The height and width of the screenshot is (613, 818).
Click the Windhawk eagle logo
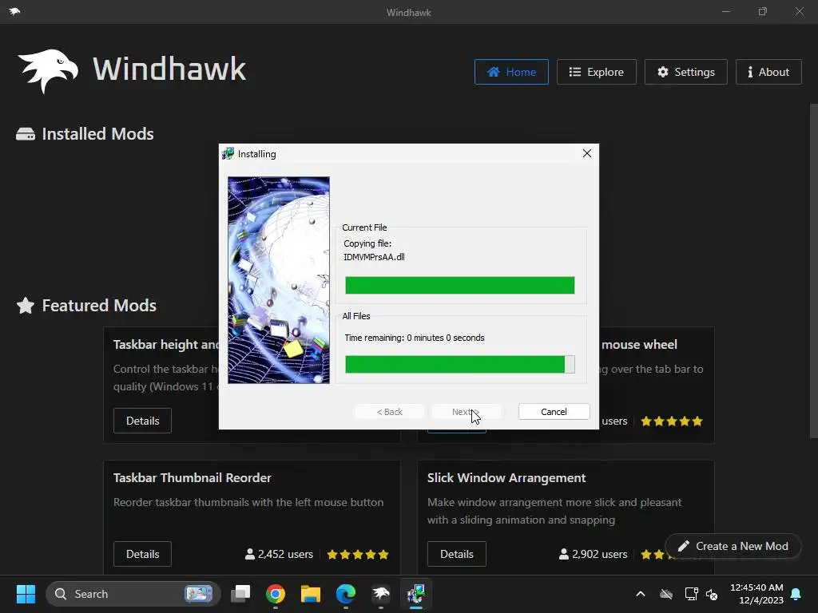click(x=48, y=70)
